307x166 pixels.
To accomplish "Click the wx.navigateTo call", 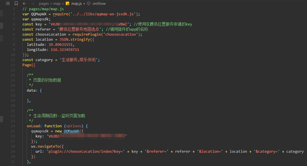I will click(45, 146).
